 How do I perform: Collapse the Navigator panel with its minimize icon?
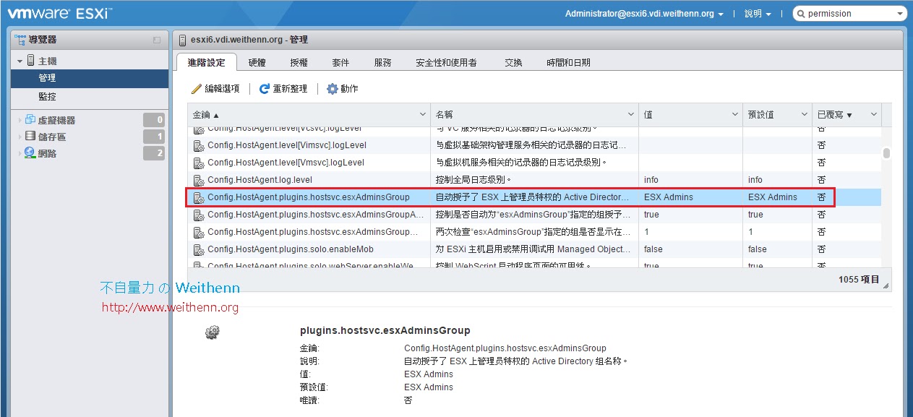click(x=157, y=40)
